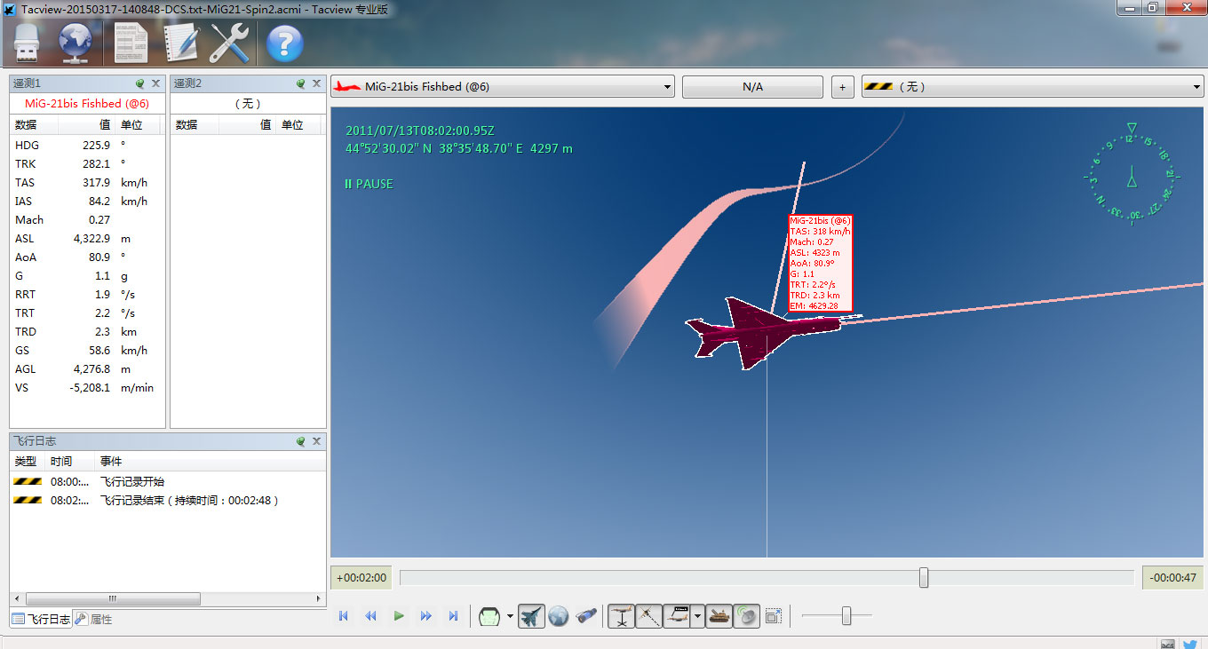
Task: Open the cockpit view dropdown arrow
Action: pos(510,616)
